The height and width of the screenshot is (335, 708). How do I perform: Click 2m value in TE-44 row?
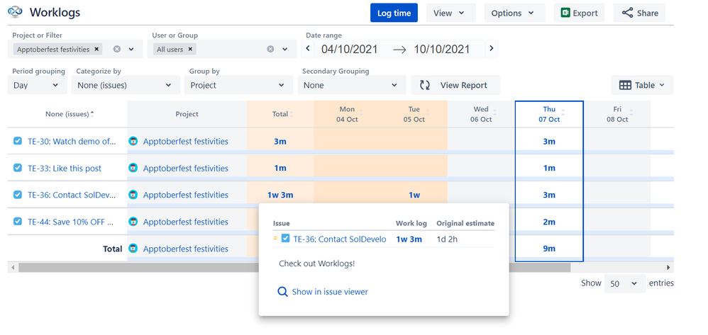coord(549,222)
